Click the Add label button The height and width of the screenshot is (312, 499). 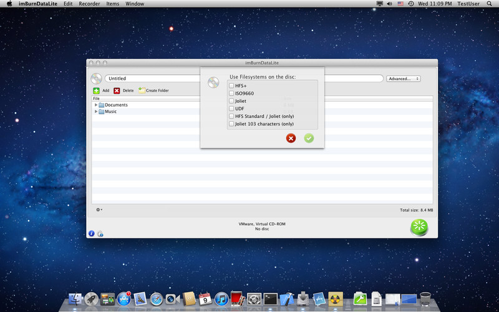tap(105, 90)
